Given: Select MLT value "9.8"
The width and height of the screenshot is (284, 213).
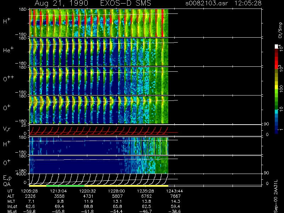Looking at the screenshot, I should pos(60,201).
